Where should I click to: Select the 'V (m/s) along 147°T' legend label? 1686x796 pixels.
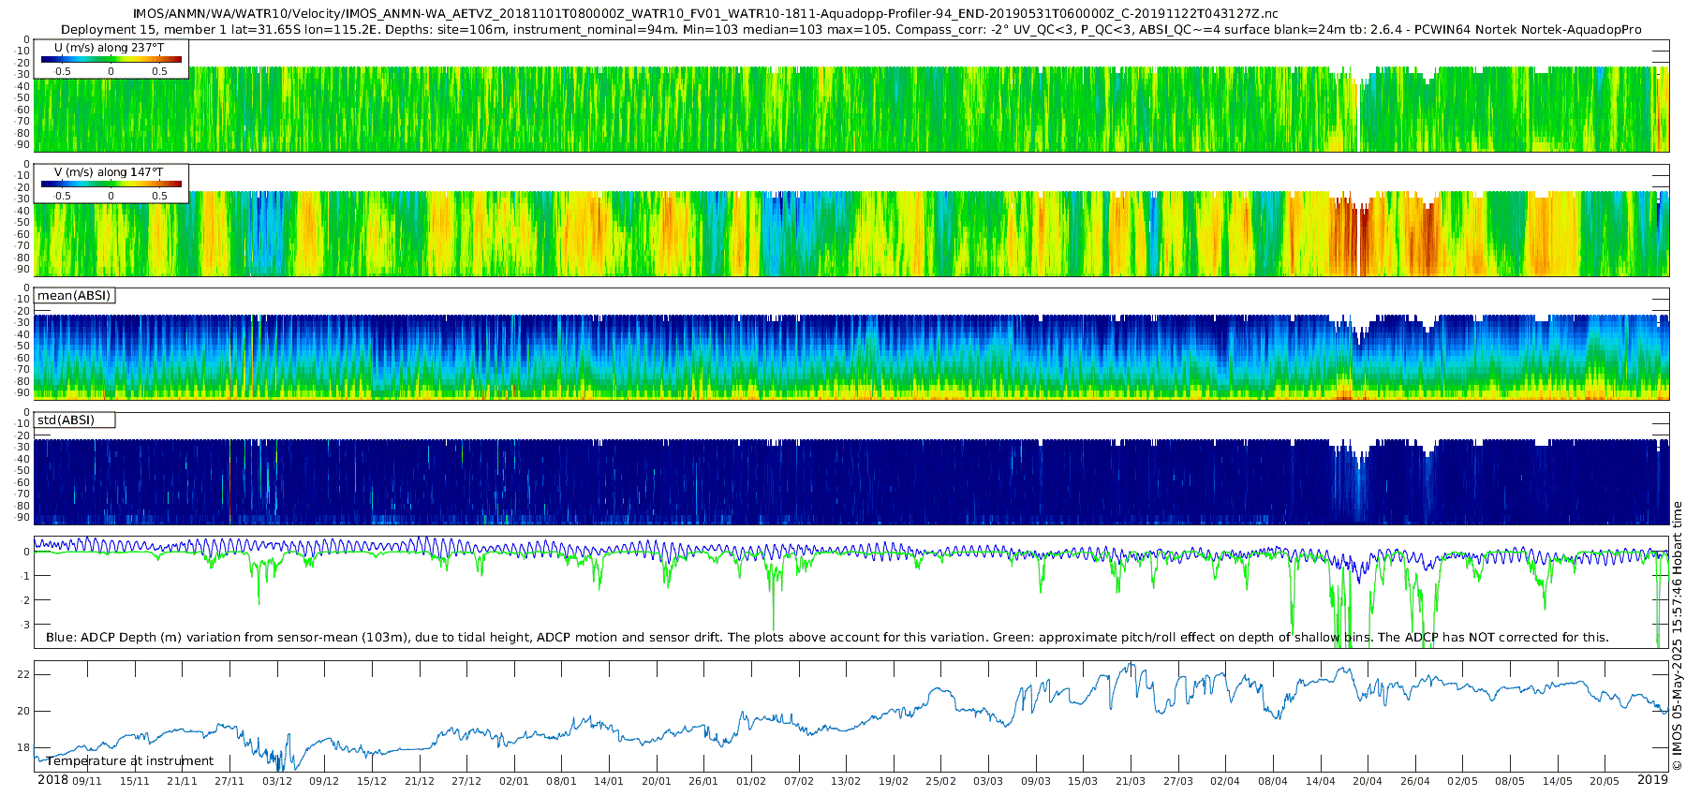(x=109, y=172)
